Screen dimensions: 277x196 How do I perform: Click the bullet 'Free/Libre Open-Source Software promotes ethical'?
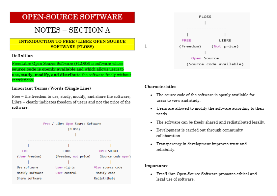coord(207,177)
